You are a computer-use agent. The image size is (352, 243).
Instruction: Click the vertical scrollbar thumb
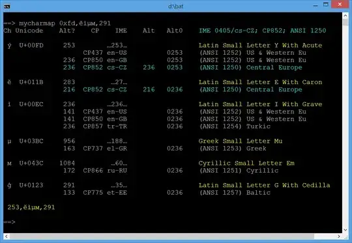[345, 22]
